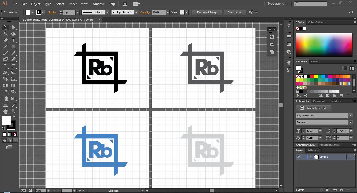The image size is (357, 193).
Task: Delete swatch with Swatches trash icon
Action: tap(348, 96)
